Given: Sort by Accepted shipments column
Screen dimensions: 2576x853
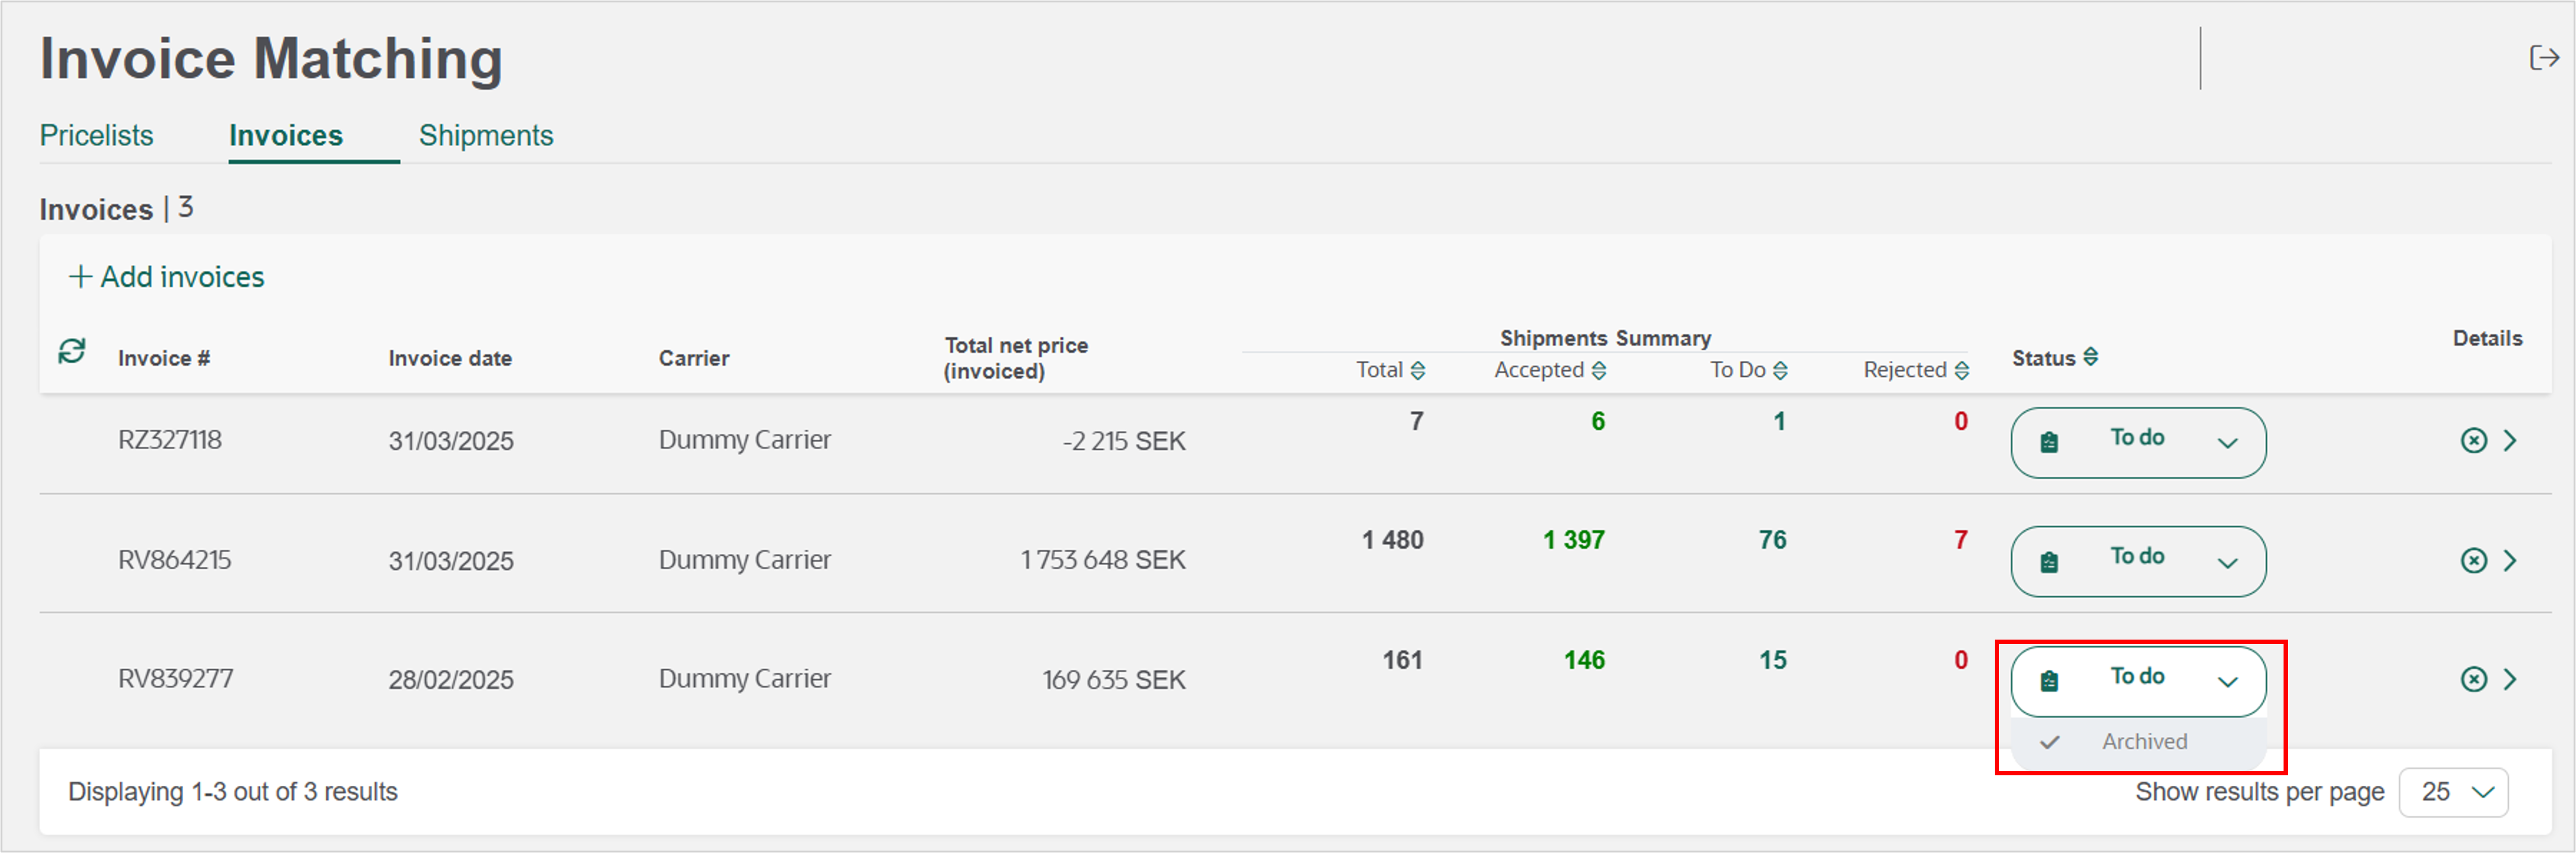Looking at the screenshot, I should coord(1598,371).
